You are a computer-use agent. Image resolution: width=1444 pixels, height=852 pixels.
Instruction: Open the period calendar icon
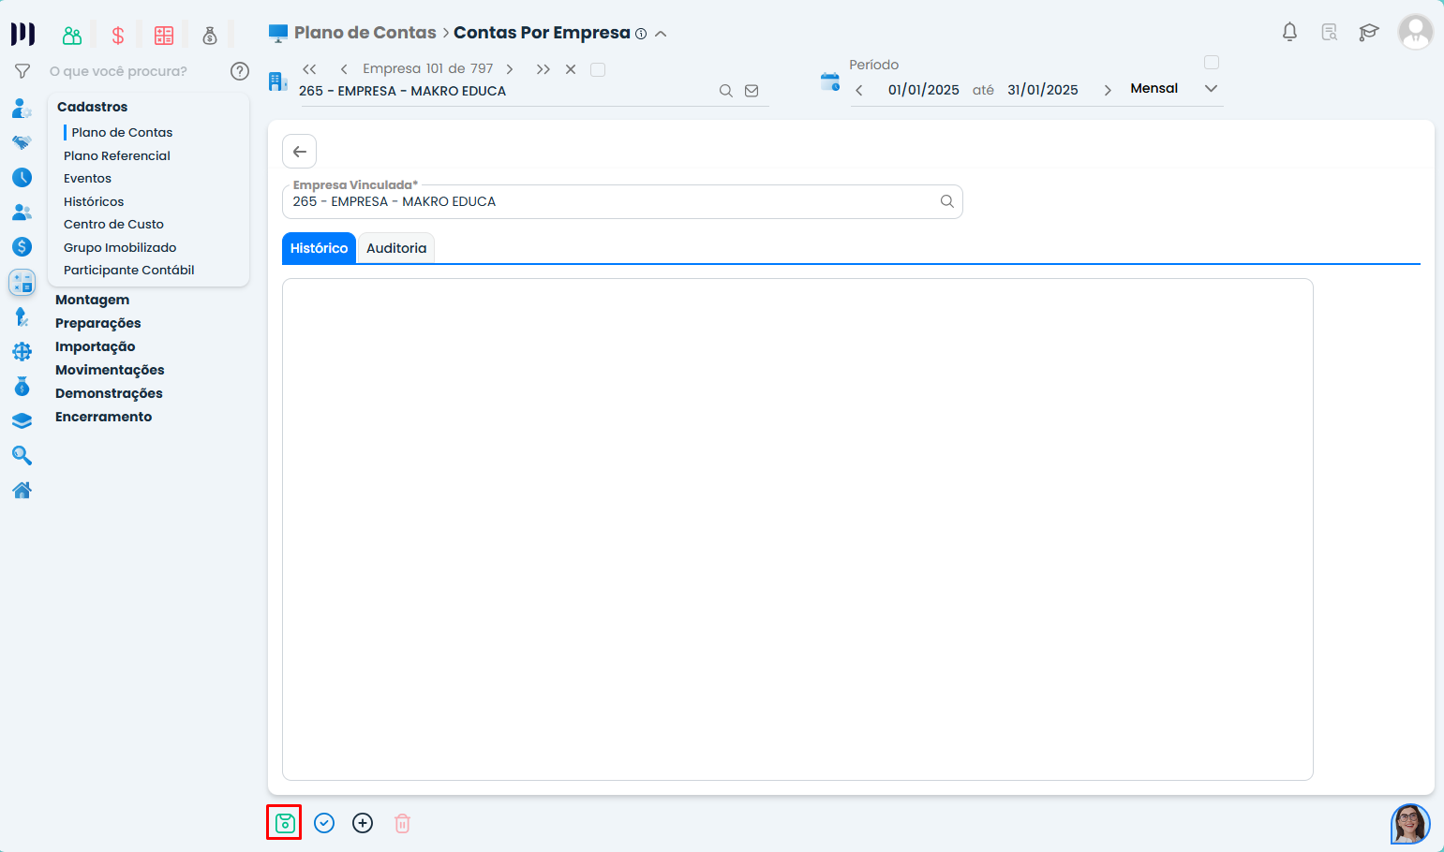[829, 81]
